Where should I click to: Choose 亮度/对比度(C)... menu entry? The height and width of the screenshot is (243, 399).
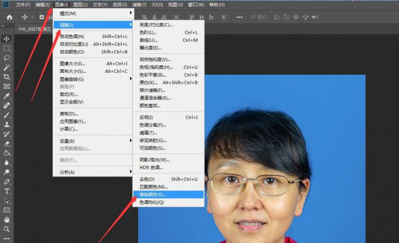tap(168, 25)
